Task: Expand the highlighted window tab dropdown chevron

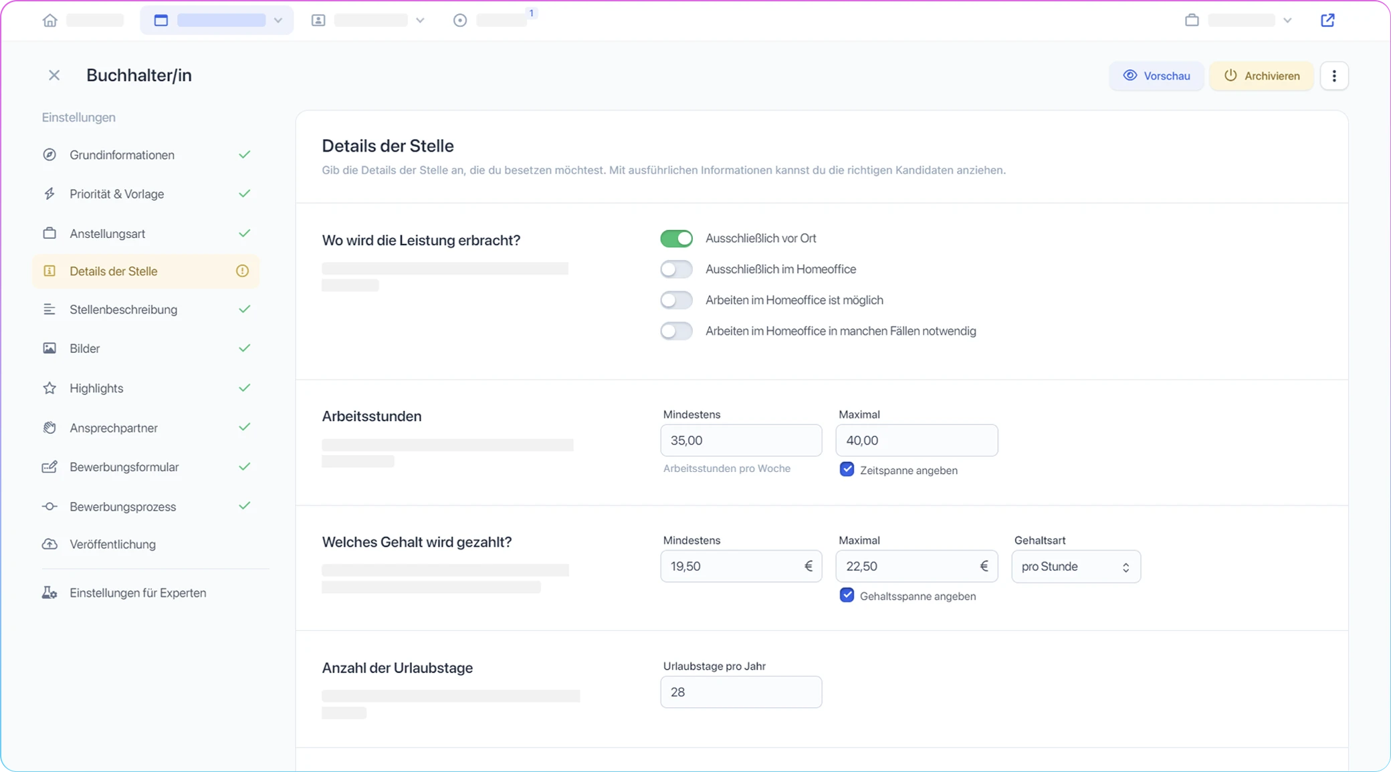Action: [x=278, y=20]
